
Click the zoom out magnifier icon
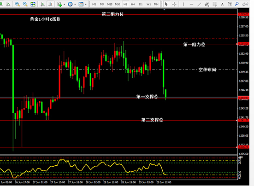(x=25, y=4)
